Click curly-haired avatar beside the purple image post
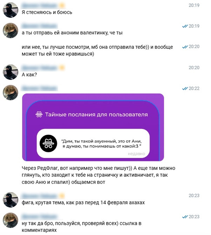Screen dimensions: 211x235 click(11, 93)
